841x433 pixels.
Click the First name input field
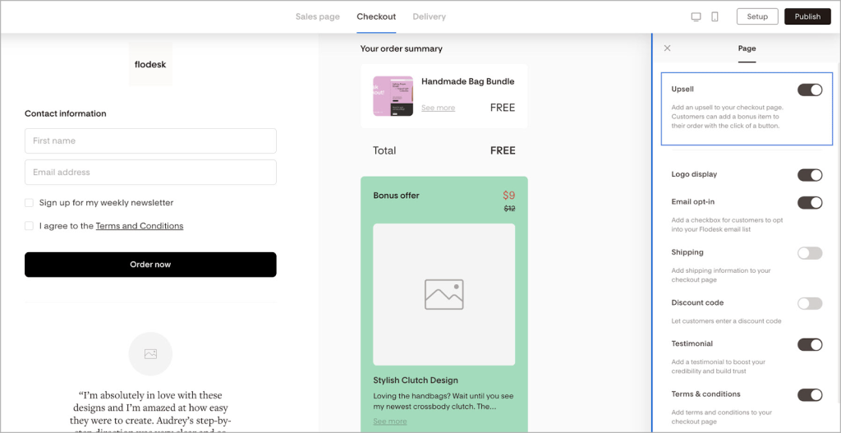(150, 140)
